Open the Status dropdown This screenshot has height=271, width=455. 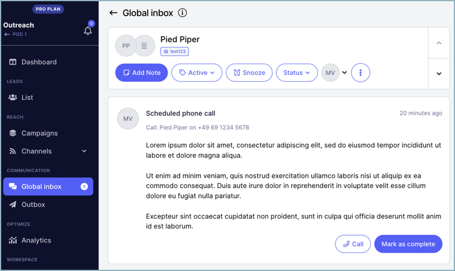296,73
